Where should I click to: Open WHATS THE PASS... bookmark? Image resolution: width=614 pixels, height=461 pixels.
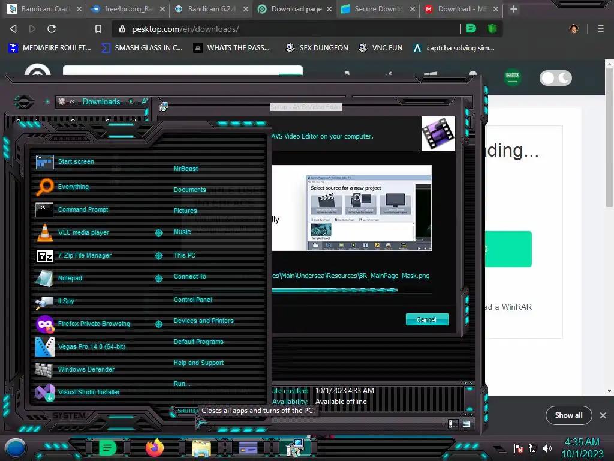pyautogui.click(x=232, y=48)
